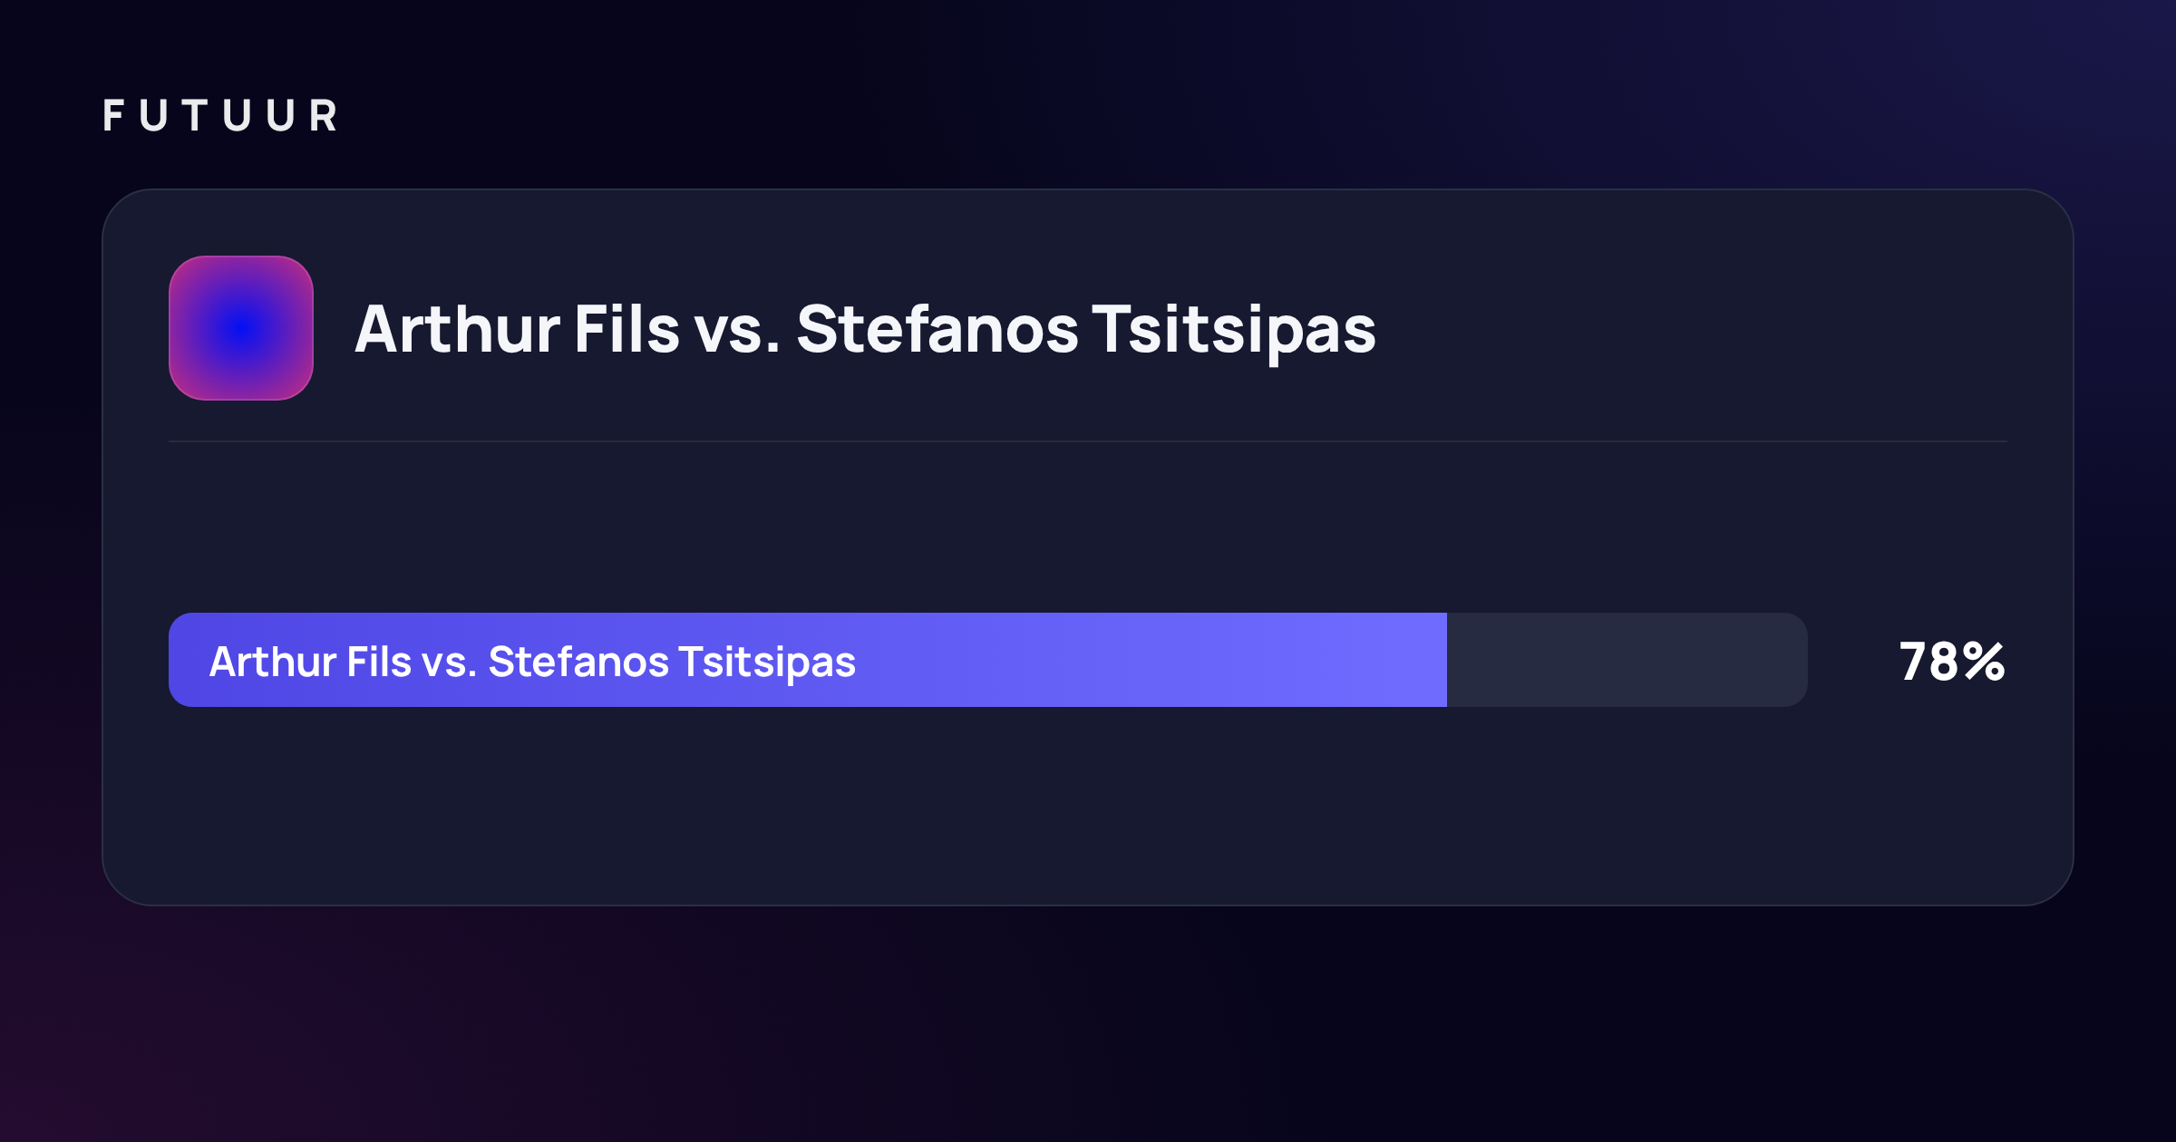Click the dark background below the card
The width and height of the screenshot is (2176, 1142).
click(1088, 1024)
